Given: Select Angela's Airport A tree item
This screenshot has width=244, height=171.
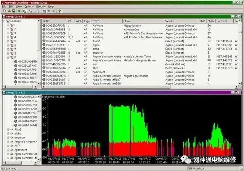Looking at the screenshot, I should point(26,142).
